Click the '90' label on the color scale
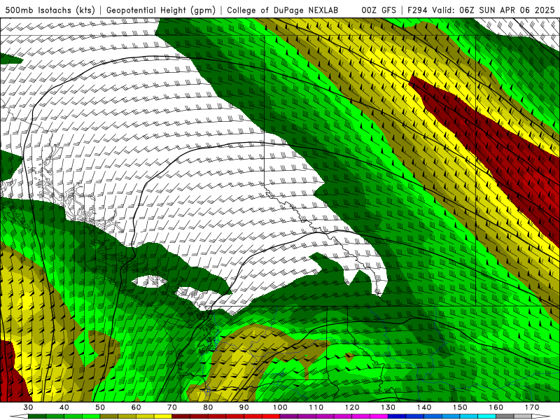This screenshot has width=560, height=420. [x=244, y=407]
